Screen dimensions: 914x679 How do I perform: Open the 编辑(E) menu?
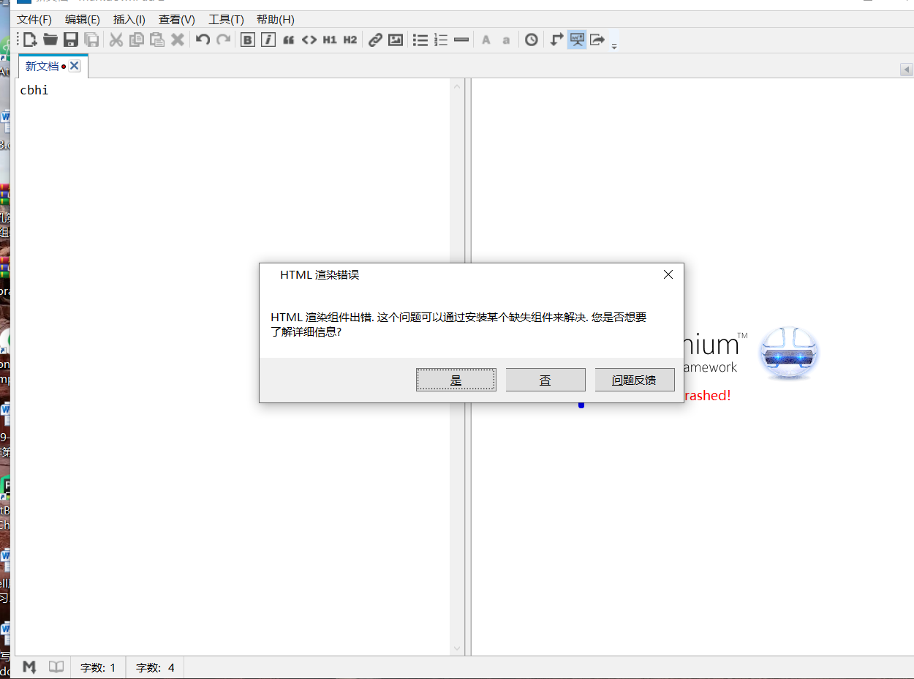click(x=83, y=20)
